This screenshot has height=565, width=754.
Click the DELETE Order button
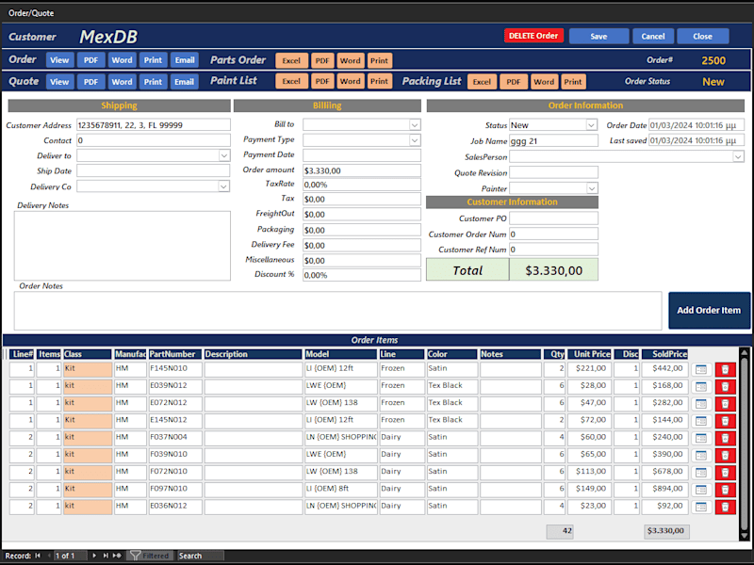[533, 36]
